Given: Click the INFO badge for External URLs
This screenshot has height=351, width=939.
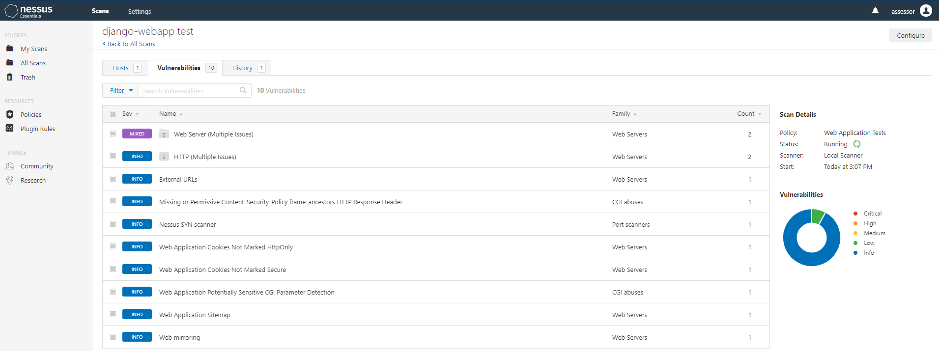Looking at the screenshot, I should (137, 179).
